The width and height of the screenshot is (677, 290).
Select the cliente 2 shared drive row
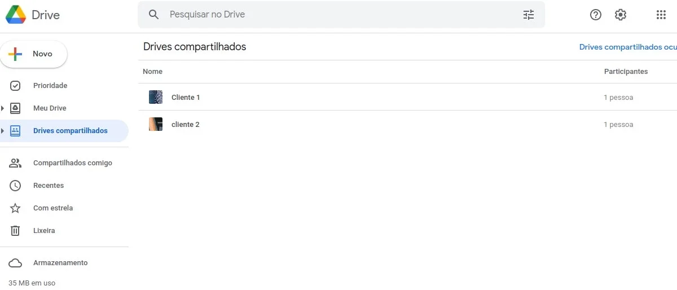[x=407, y=124]
